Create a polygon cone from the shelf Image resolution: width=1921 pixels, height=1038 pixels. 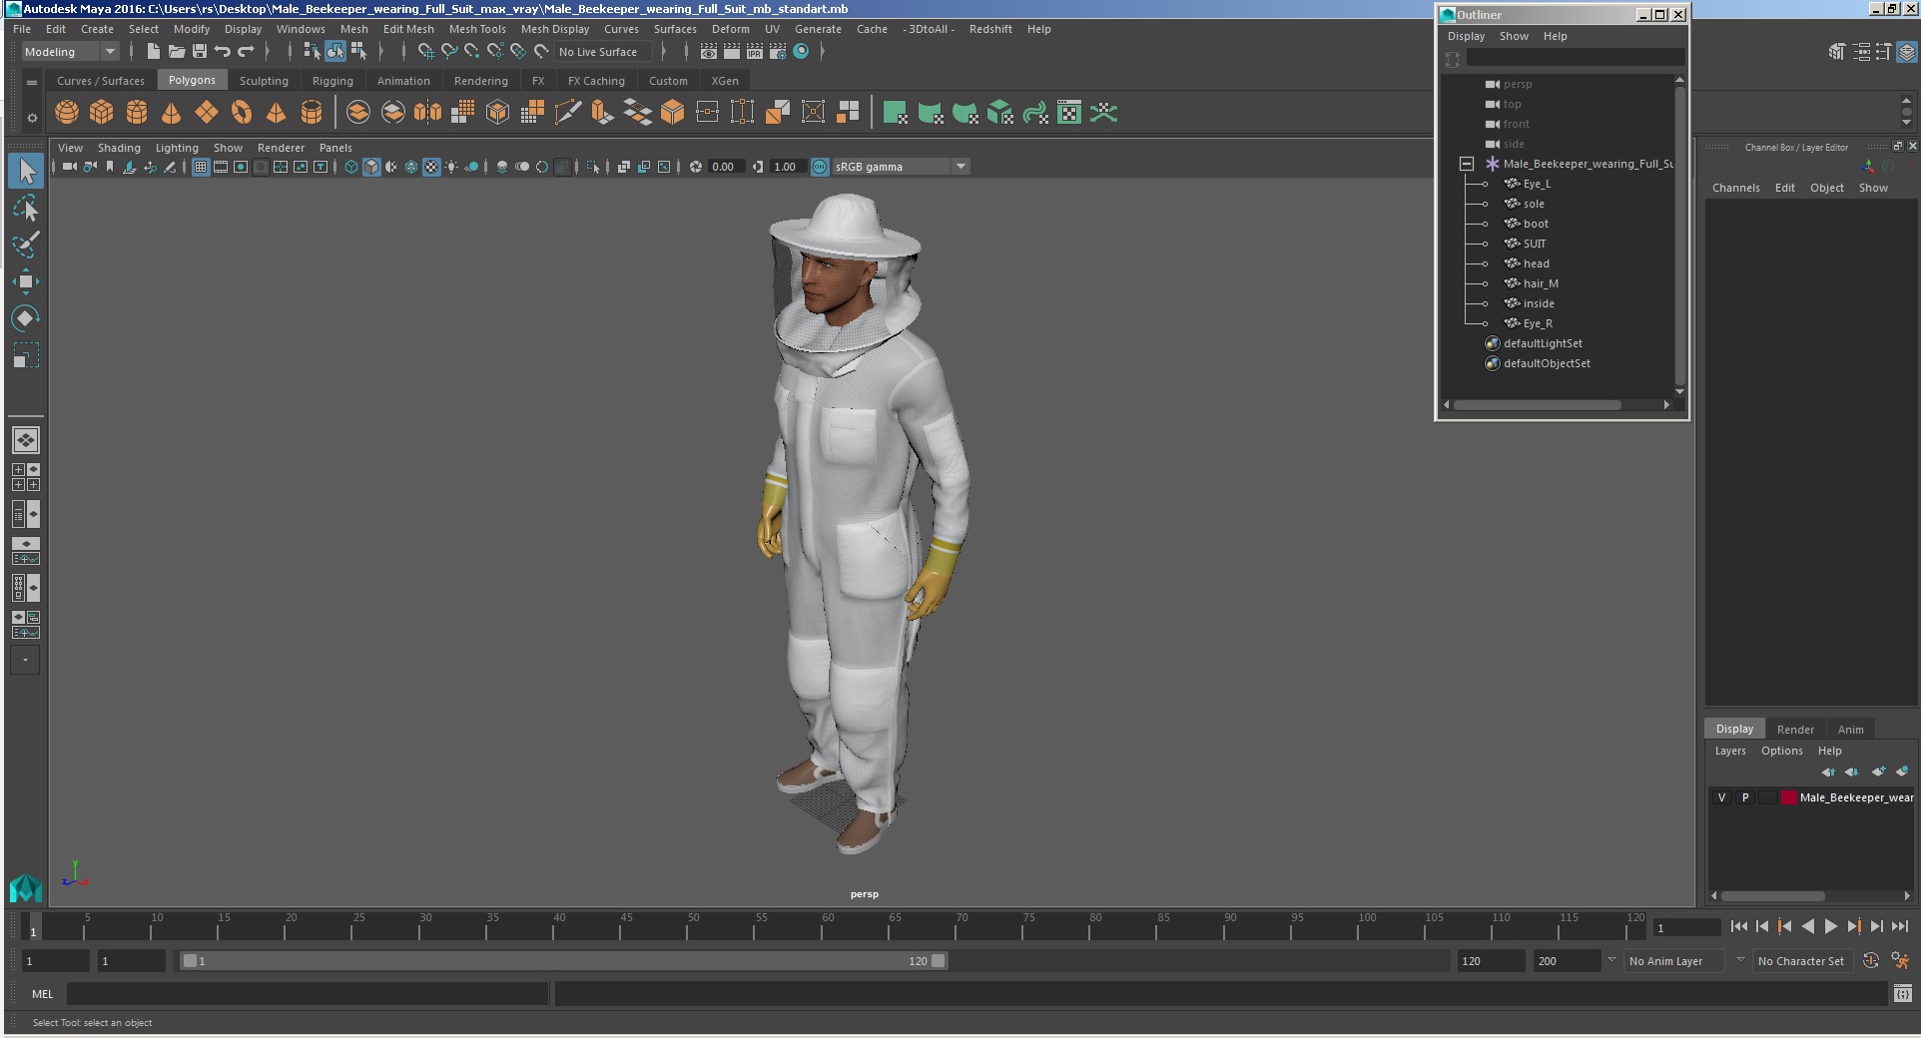click(172, 113)
